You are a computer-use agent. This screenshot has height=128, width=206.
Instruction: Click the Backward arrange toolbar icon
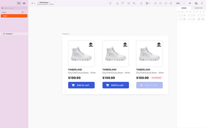[x=123, y=3]
